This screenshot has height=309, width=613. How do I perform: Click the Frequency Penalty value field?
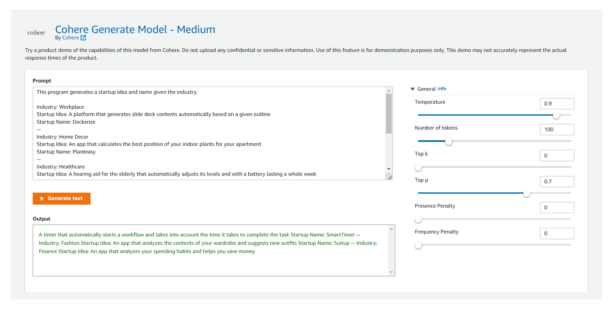click(x=557, y=234)
